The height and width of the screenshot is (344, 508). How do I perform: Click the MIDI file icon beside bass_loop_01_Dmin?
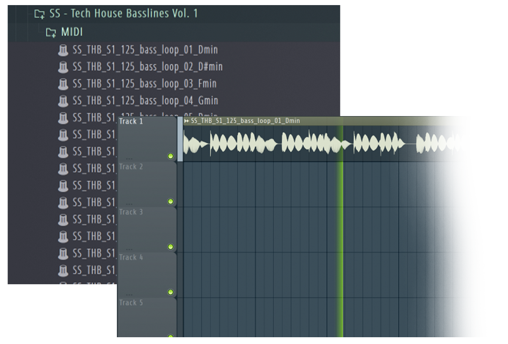pos(63,50)
